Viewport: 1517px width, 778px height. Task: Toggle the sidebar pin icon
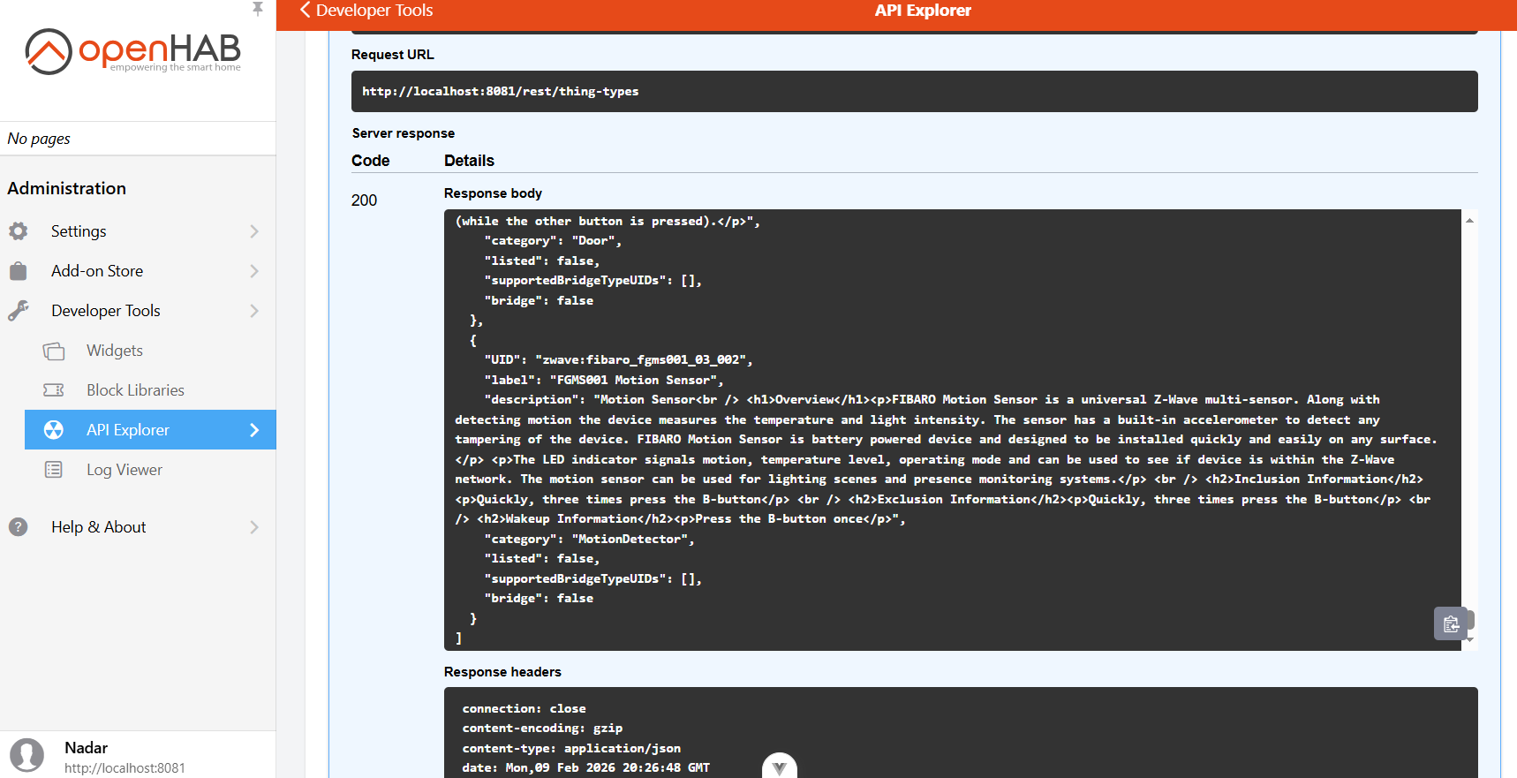click(x=258, y=9)
